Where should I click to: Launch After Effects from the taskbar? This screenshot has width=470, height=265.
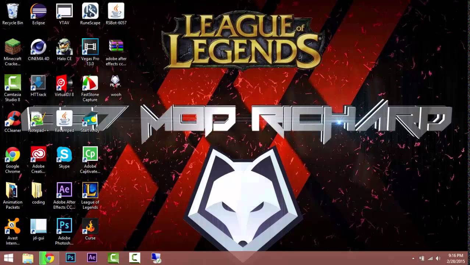pyautogui.click(x=92, y=258)
